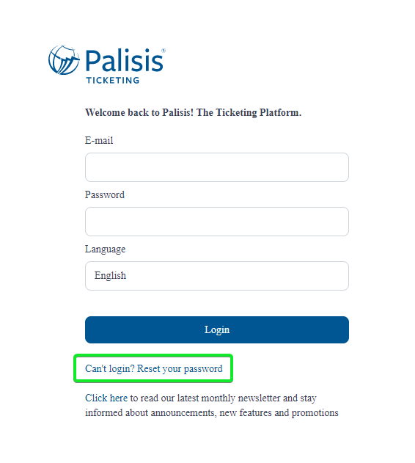Open the 'Reset your password' link

click(180, 369)
